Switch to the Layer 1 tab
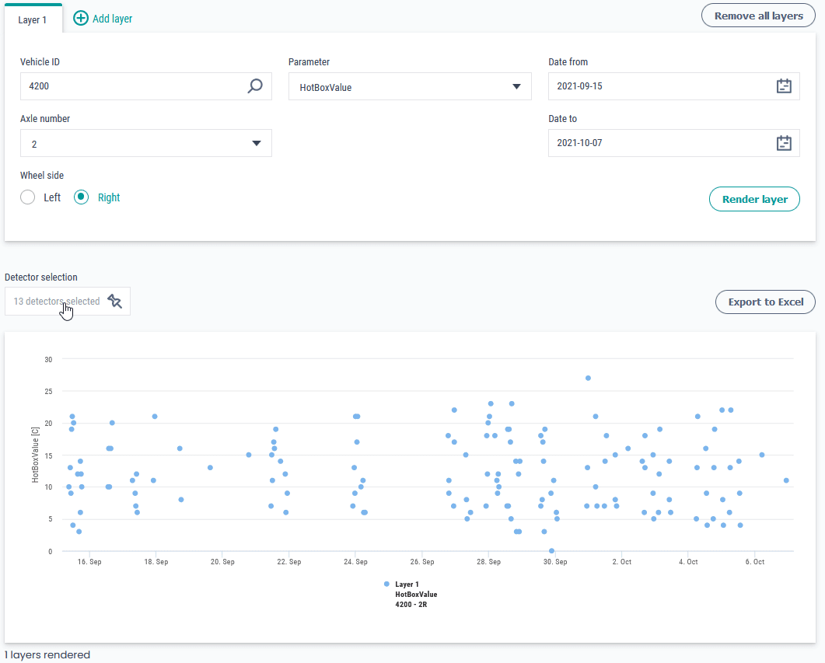Image resolution: width=825 pixels, height=663 pixels. 33,19
